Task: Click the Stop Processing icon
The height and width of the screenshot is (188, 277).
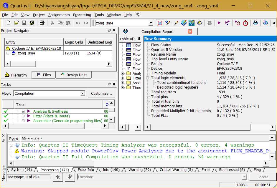Action: (210, 23)
